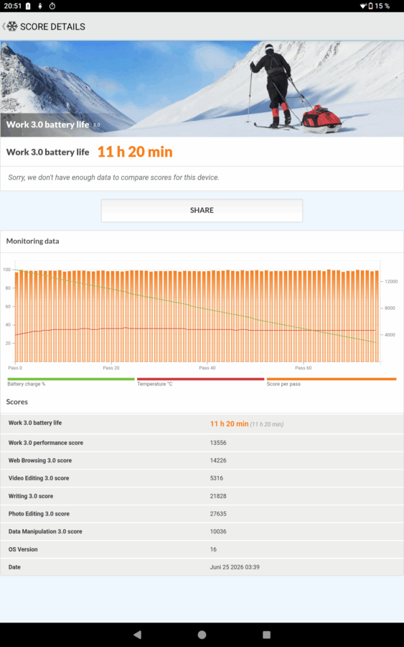Click the Pass 40 marker on chart
The width and height of the screenshot is (404, 647).
pyautogui.click(x=207, y=367)
